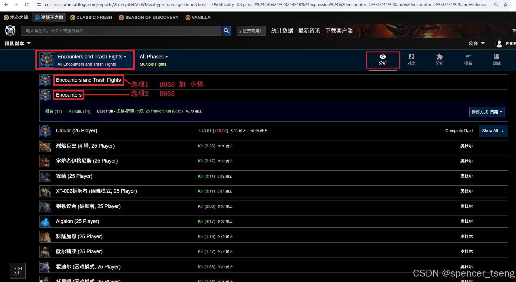516x282 pixels.
Task: Bookmark this page with the star icon
Action: click(506, 5)
